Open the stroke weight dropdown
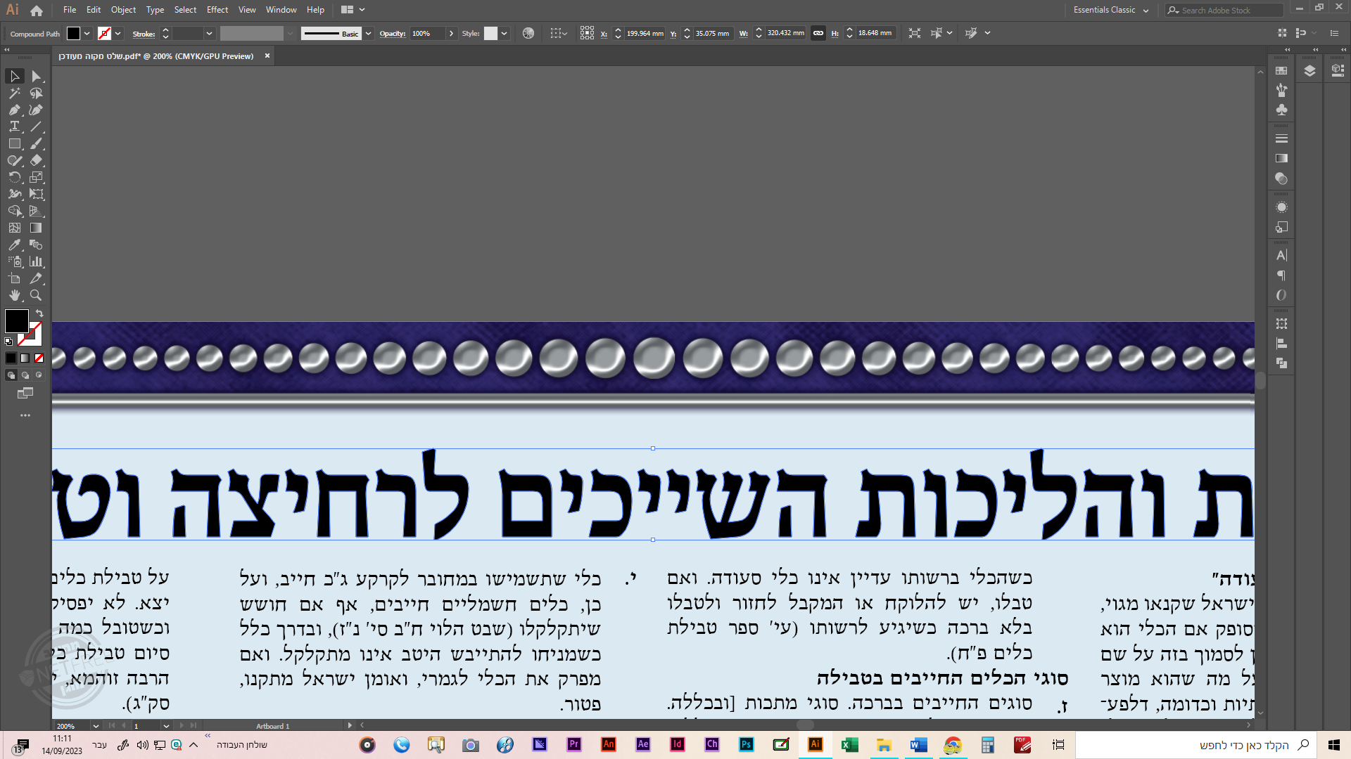Screen dimensions: 1351x759 point(209,33)
